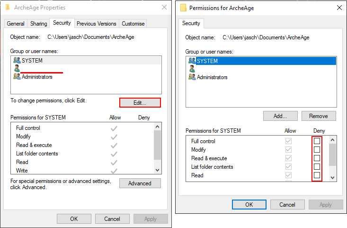Confirm with OK in Permissions dialog
This screenshot has width=347, height=228.
[249, 204]
